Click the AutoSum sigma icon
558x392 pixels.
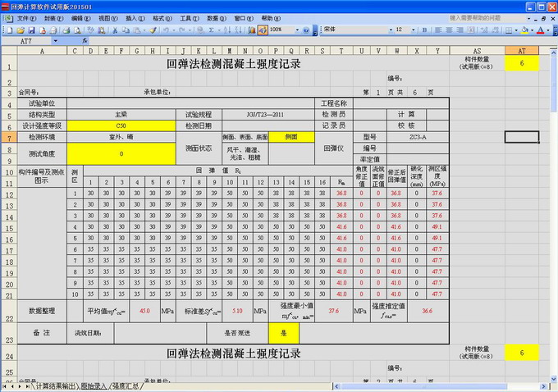coord(211,30)
